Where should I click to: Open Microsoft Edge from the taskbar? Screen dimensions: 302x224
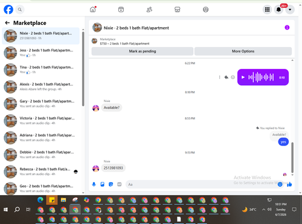coord(40,200)
